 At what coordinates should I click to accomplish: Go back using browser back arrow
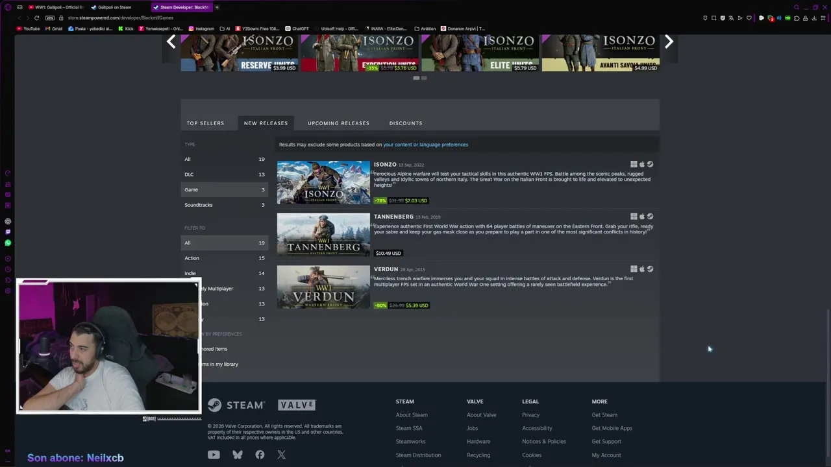pyautogui.click(x=19, y=18)
